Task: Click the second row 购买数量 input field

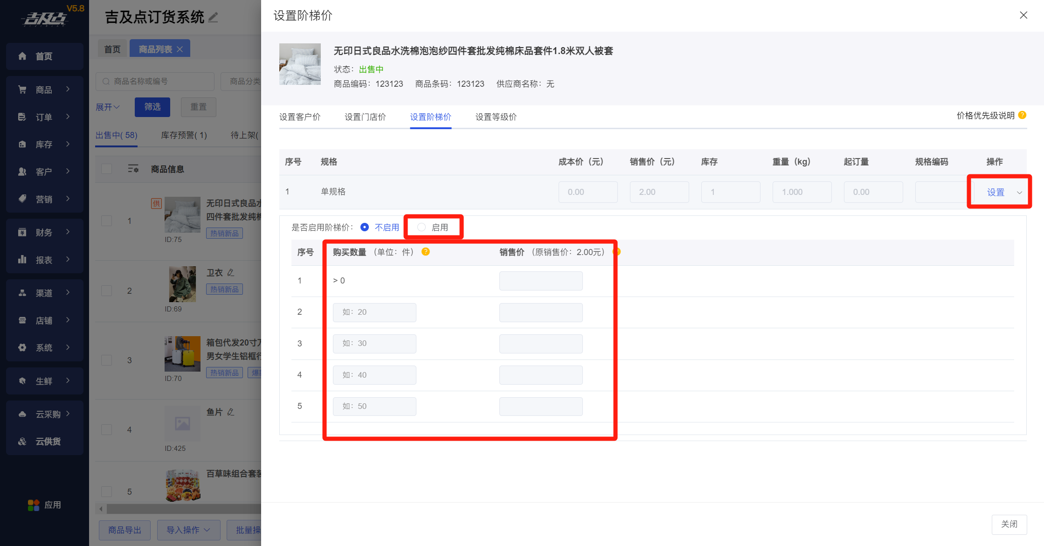Action: (374, 312)
